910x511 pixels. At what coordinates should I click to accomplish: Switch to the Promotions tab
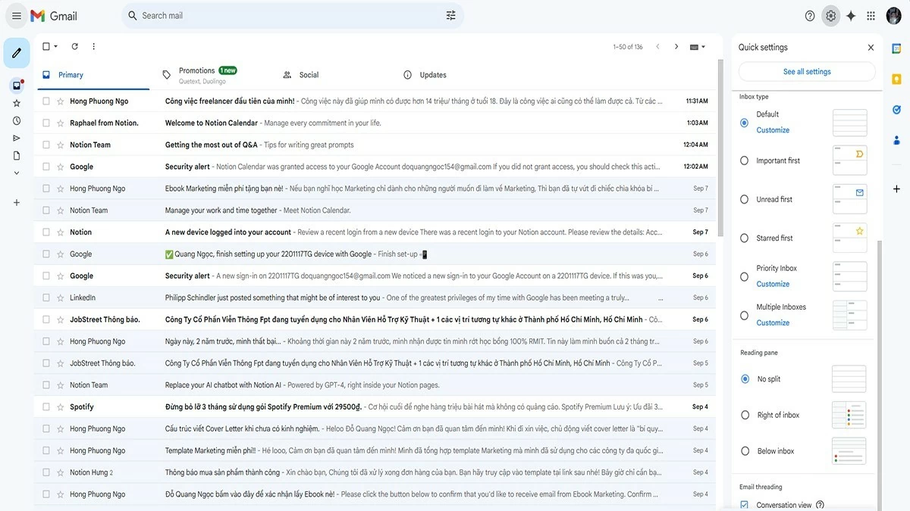tap(196, 73)
